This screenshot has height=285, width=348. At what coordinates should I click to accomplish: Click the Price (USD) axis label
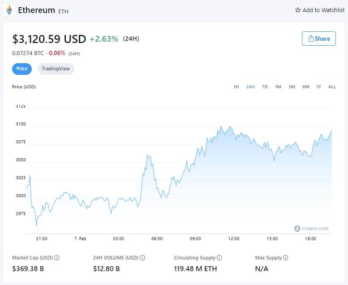24,87
